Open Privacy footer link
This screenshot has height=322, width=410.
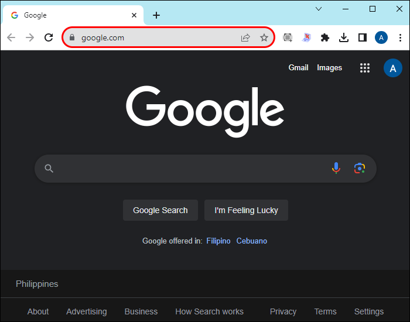283,311
